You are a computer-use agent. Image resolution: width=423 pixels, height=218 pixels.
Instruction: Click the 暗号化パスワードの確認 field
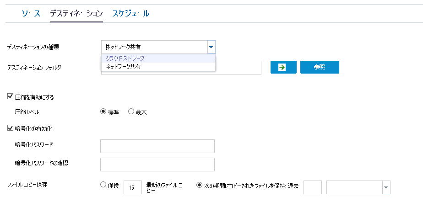157,165
